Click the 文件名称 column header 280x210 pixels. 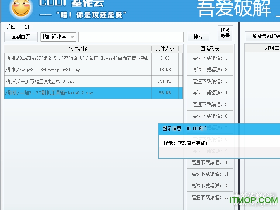(78, 48)
